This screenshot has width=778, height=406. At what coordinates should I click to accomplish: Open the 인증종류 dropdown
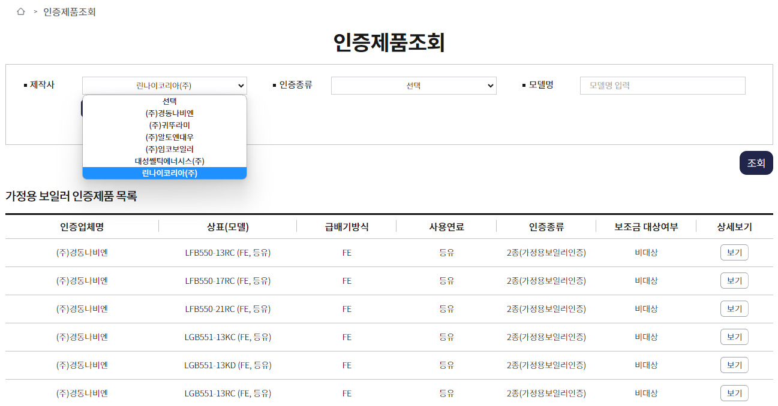click(413, 85)
